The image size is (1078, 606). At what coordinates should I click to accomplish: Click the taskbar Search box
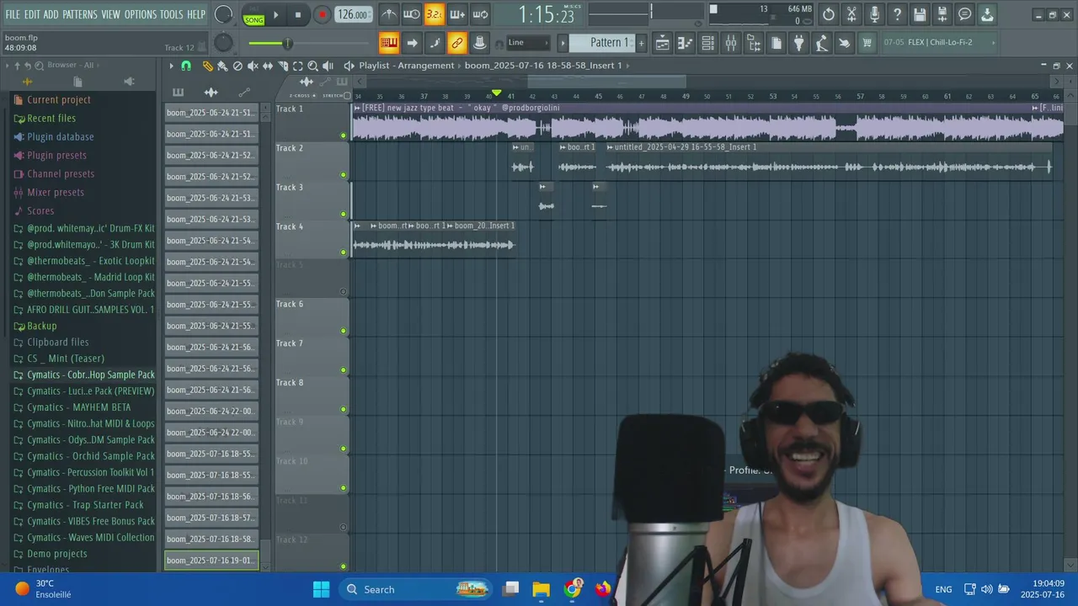point(416,589)
